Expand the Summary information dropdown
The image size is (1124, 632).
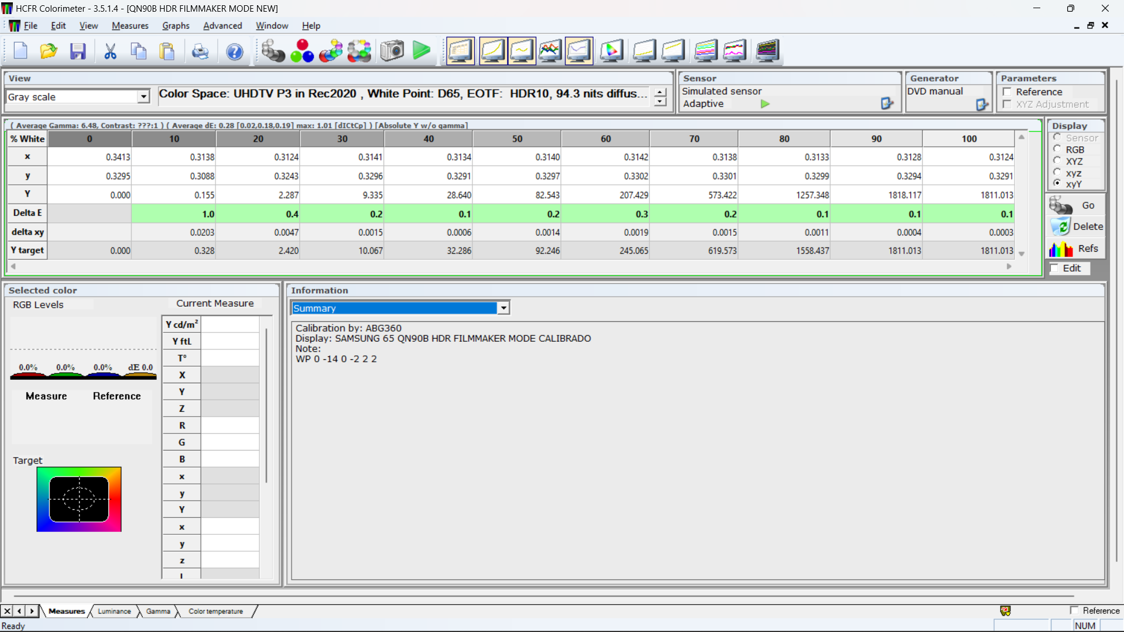[503, 308]
